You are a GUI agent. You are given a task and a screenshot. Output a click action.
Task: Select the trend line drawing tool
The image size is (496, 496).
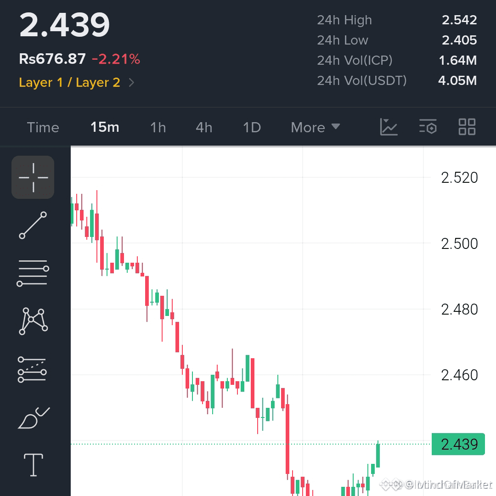click(x=33, y=225)
